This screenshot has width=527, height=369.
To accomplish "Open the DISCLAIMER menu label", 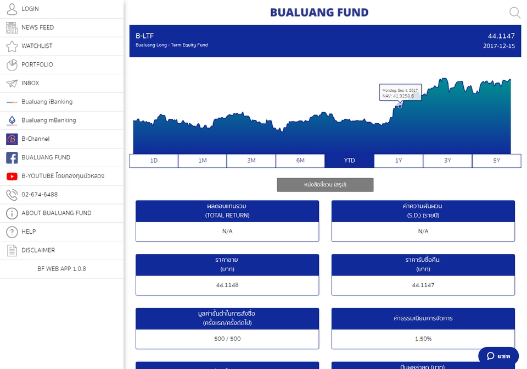I will (38, 250).
